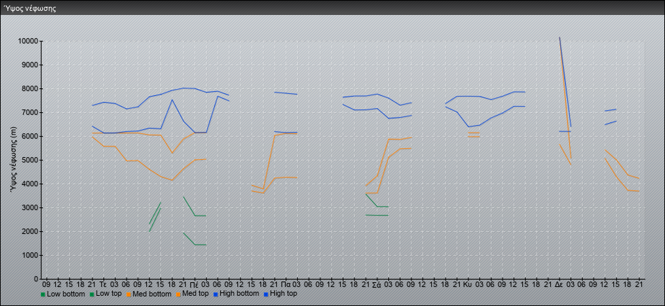Click the 3000 value on the y-axis

29,207
